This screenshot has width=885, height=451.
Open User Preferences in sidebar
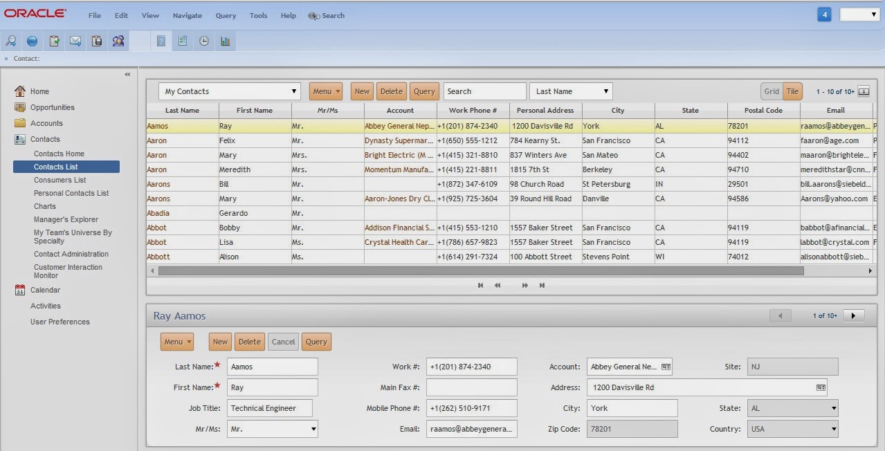(x=60, y=322)
